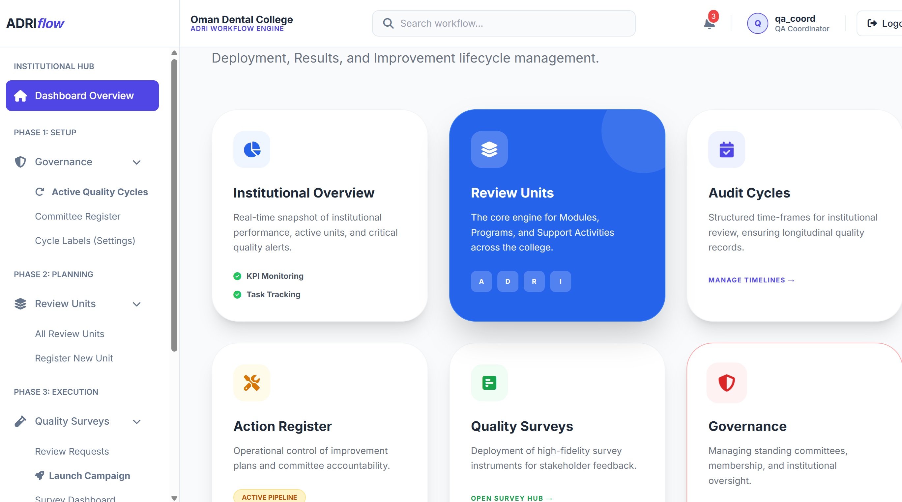902x502 pixels.
Task: Click the Governance shield icon in sidebar
Action: pyautogui.click(x=20, y=162)
